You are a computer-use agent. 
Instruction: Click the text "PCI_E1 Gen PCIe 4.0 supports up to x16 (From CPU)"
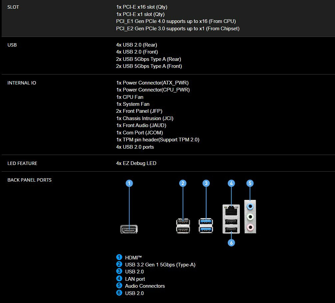[176, 21]
